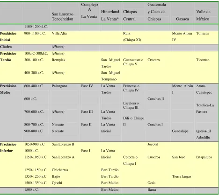Select the 'Palangana' cell
The height and width of the screenshot is (195, 219).
pos(59,86)
